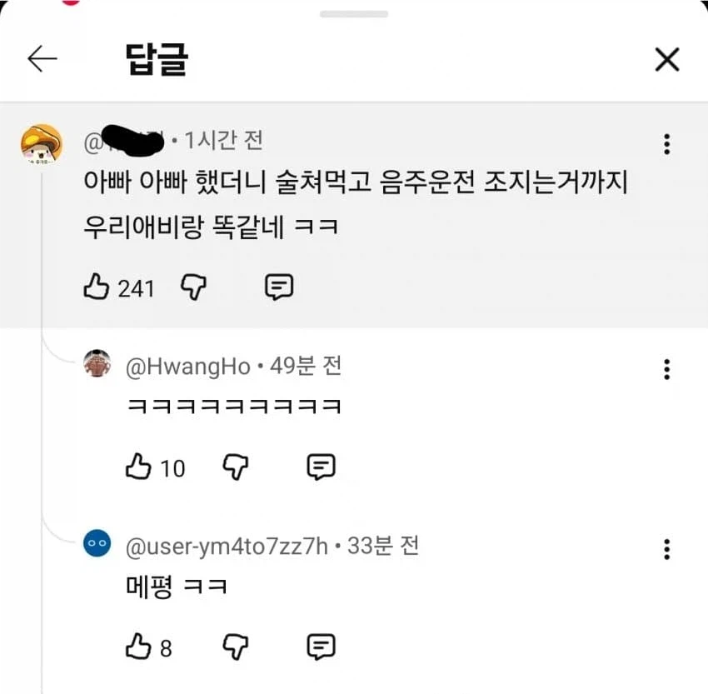The height and width of the screenshot is (694, 708).
Task: Open options menu for @user-ym4to7zz7h's reply
Action: coord(666,549)
